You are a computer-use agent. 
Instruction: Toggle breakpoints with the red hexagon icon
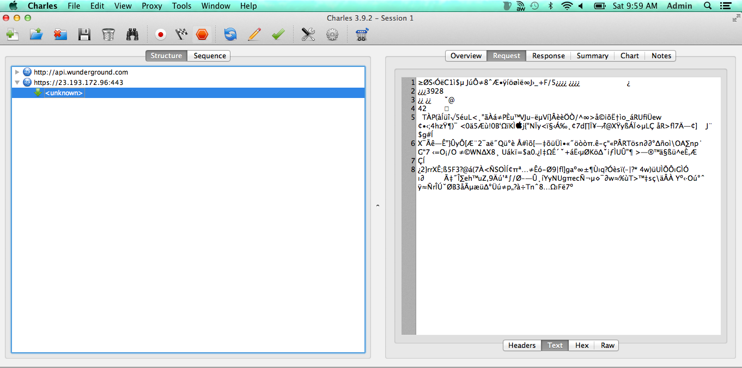coord(202,35)
